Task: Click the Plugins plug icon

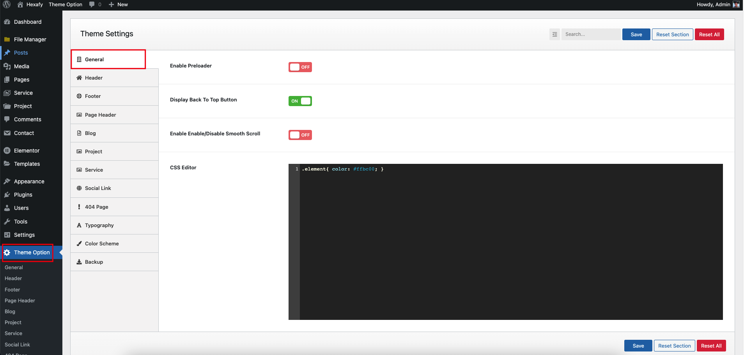Action: [x=7, y=195]
